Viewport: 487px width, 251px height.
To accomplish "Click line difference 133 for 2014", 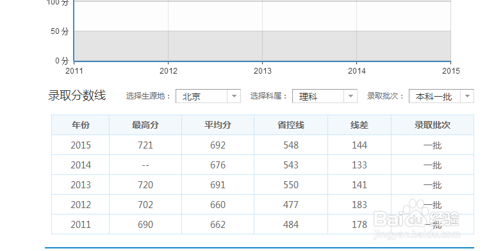I will tap(359, 165).
